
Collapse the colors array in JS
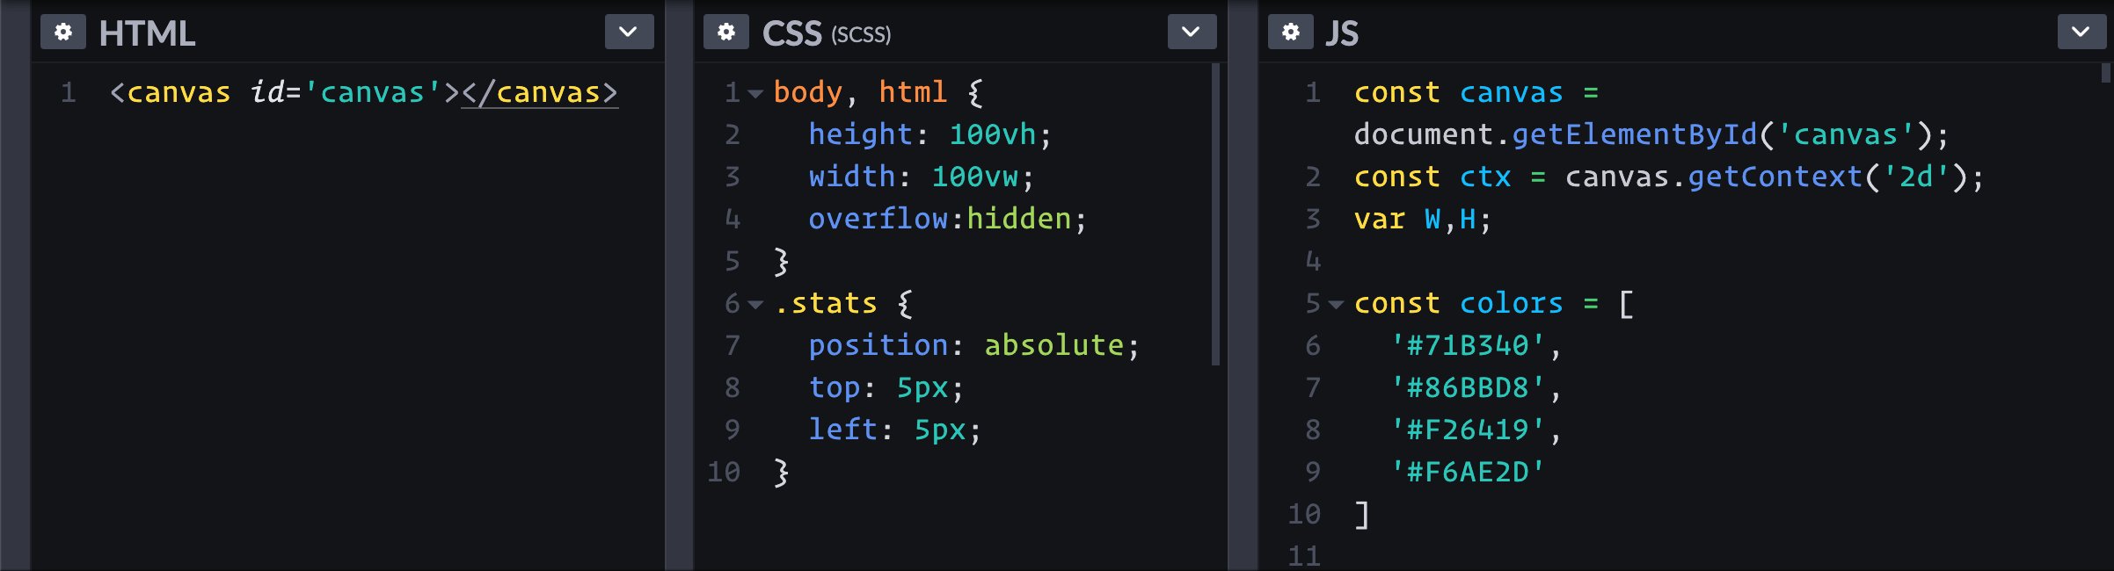click(1336, 305)
